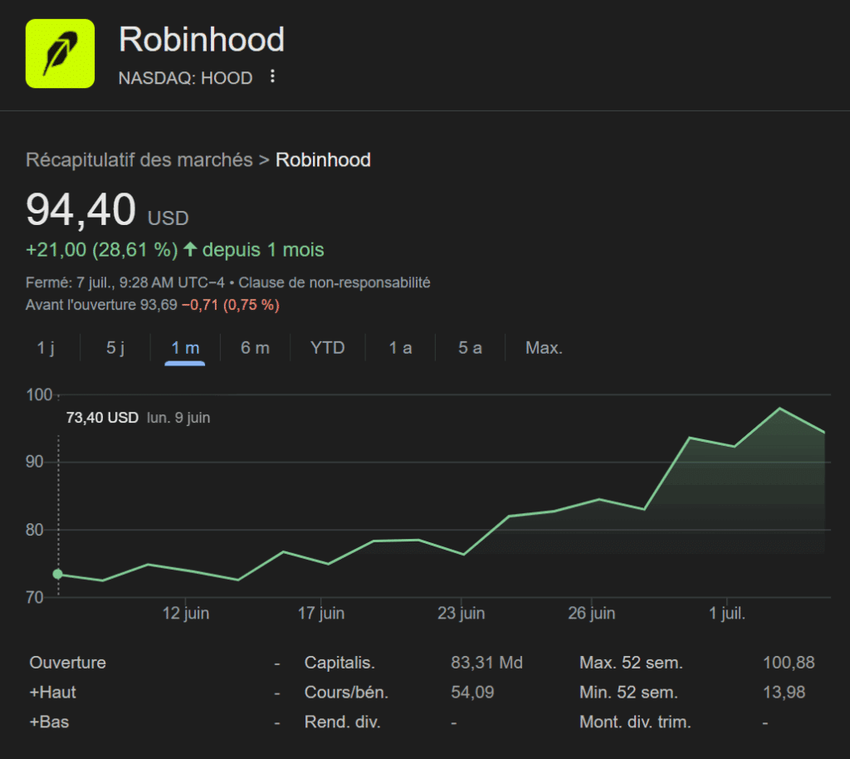The height and width of the screenshot is (759, 850).
Task: Click the Robinhood breadcrumb text
Action: click(x=323, y=160)
